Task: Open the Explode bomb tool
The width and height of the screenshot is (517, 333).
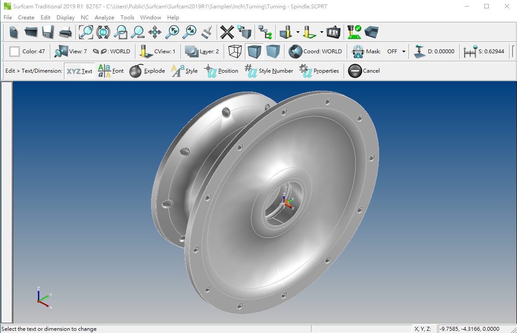Action: [x=147, y=71]
